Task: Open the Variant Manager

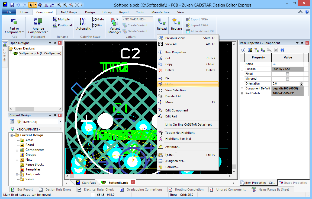Action: pos(115,26)
